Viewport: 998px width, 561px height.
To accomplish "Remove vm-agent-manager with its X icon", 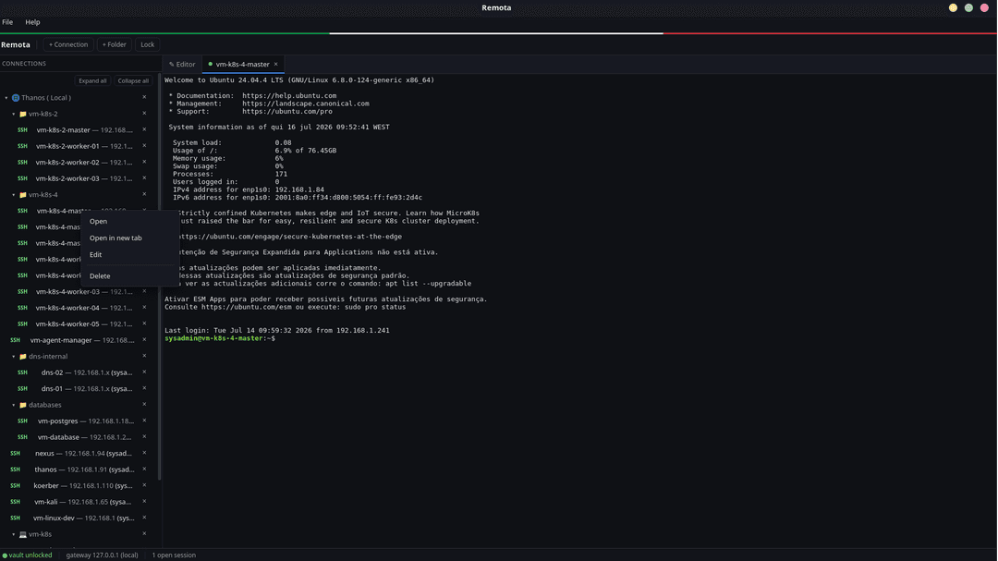I will 144,339.
